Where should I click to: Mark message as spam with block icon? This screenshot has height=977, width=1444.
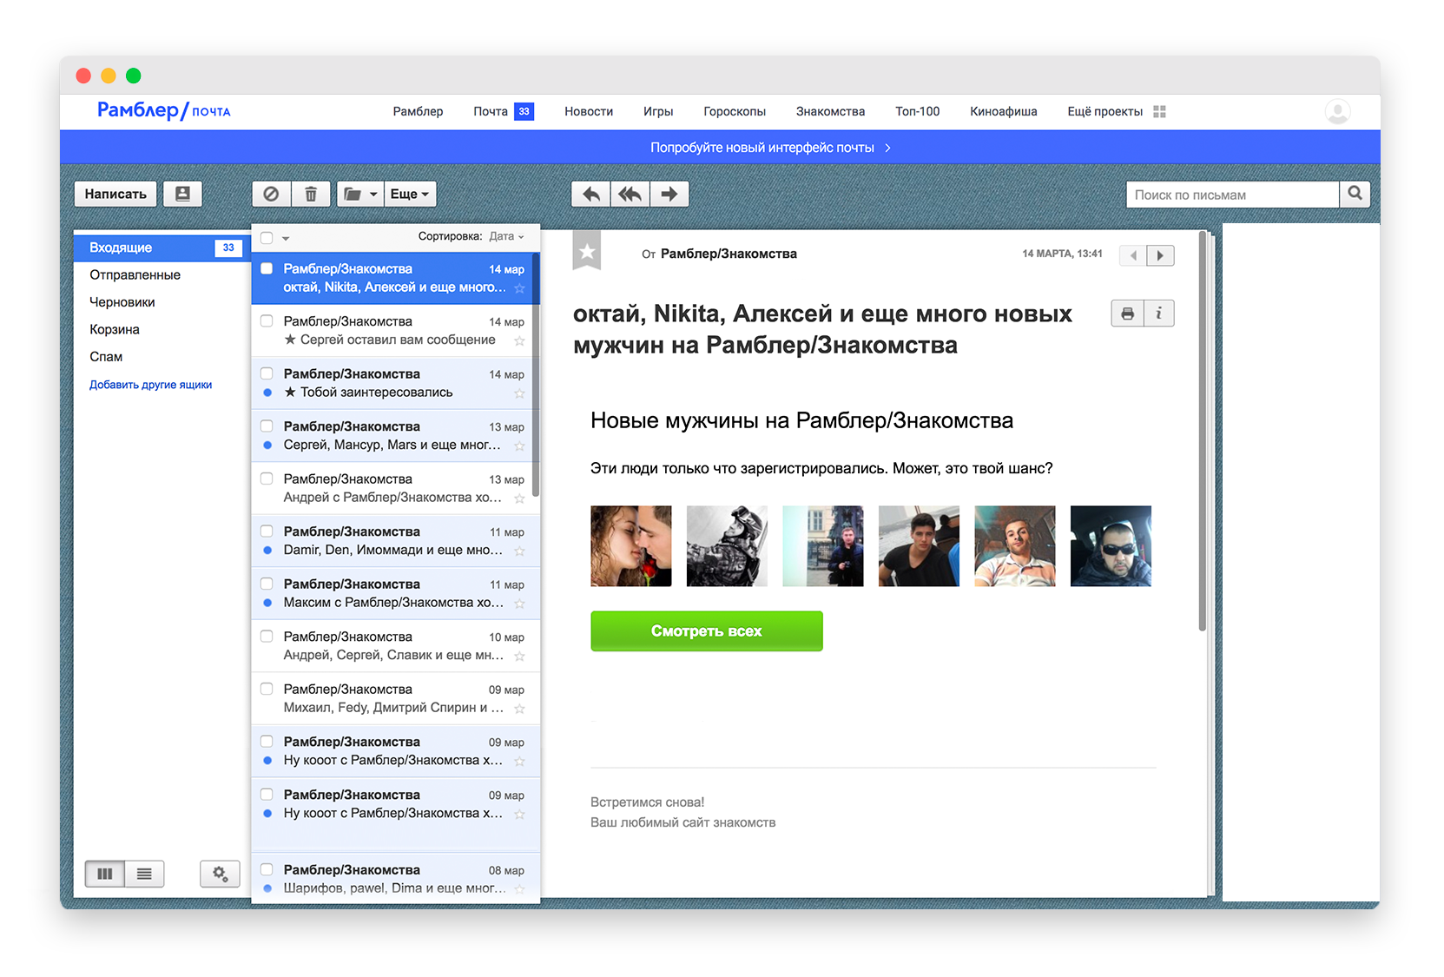271,194
